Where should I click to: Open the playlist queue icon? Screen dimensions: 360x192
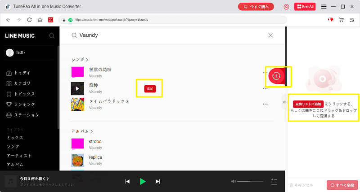[274, 182]
